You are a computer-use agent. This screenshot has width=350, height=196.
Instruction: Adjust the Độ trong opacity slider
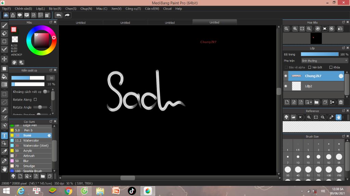coord(320,54)
